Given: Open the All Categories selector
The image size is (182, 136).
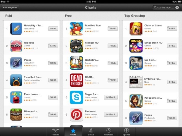Looking at the screenshot, I should (x=10, y=7).
